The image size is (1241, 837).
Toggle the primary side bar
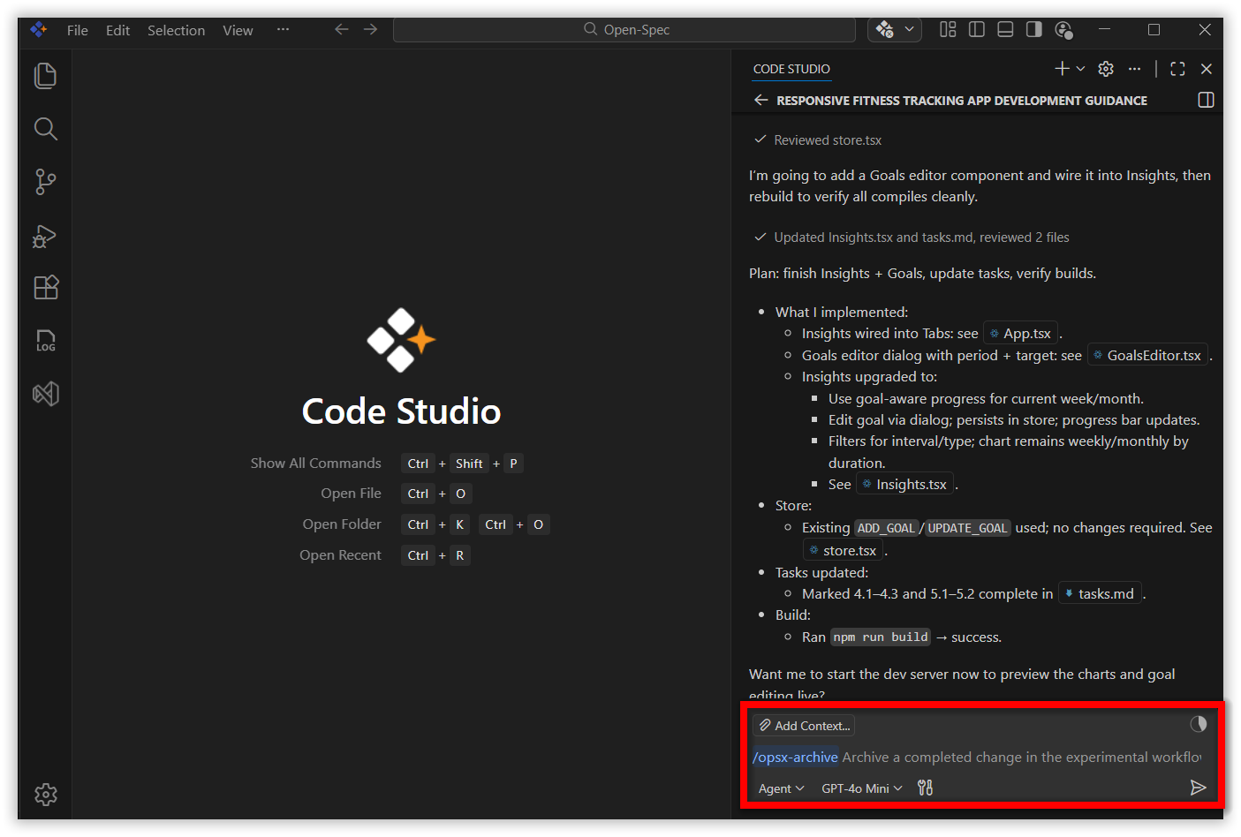[x=977, y=30]
